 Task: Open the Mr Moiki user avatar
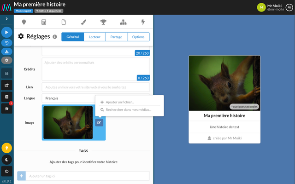pos(261,7)
